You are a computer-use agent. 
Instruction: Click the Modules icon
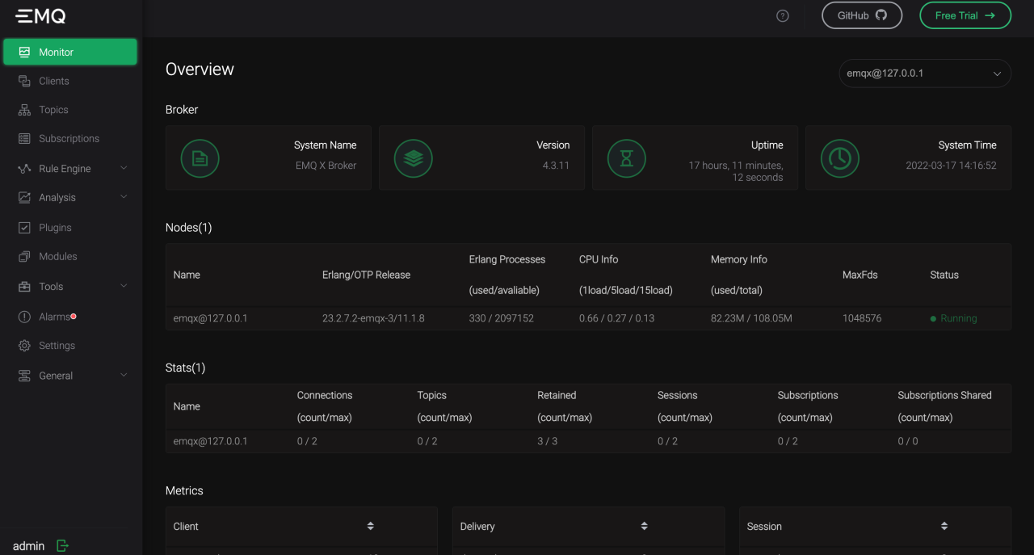tap(24, 257)
